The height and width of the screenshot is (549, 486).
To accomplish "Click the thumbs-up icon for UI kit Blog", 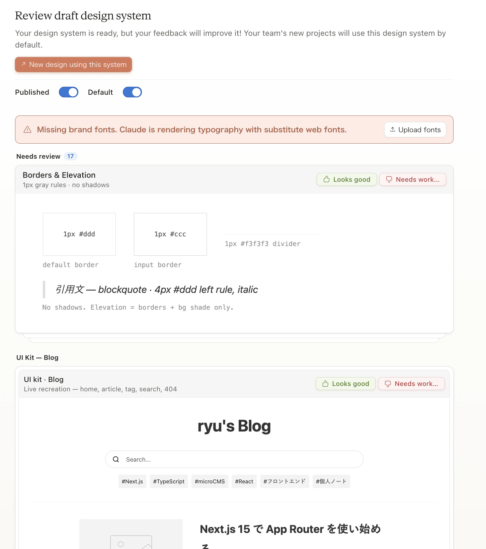I will point(325,384).
